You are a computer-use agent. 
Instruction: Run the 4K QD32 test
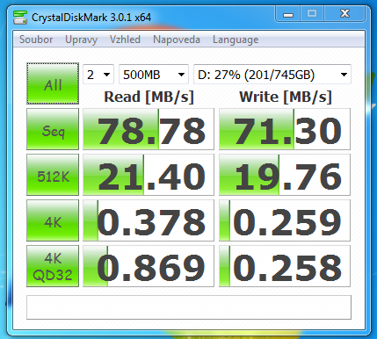53,266
